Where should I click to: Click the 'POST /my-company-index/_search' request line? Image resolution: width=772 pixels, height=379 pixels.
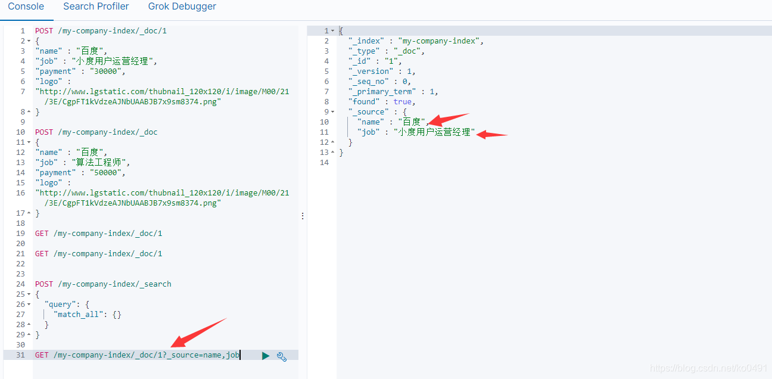pyautogui.click(x=103, y=284)
